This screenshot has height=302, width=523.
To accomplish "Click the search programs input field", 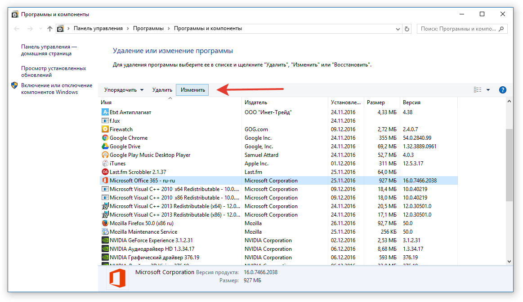I will (458, 29).
